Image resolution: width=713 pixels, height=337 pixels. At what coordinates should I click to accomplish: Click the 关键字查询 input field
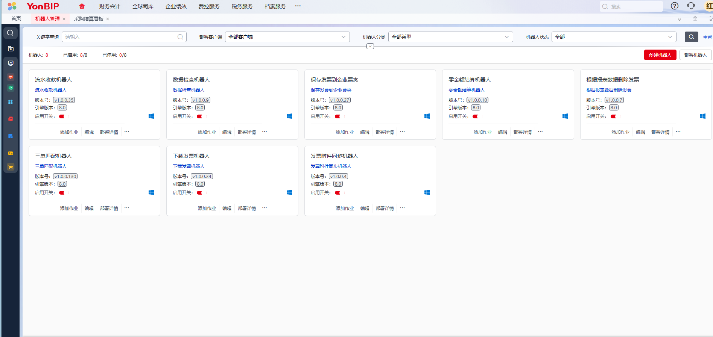(120, 37)
